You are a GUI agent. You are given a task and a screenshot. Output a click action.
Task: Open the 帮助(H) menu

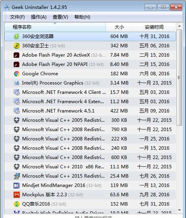pos(82,17)
